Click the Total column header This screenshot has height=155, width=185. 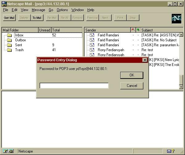(x=67, y=30)
